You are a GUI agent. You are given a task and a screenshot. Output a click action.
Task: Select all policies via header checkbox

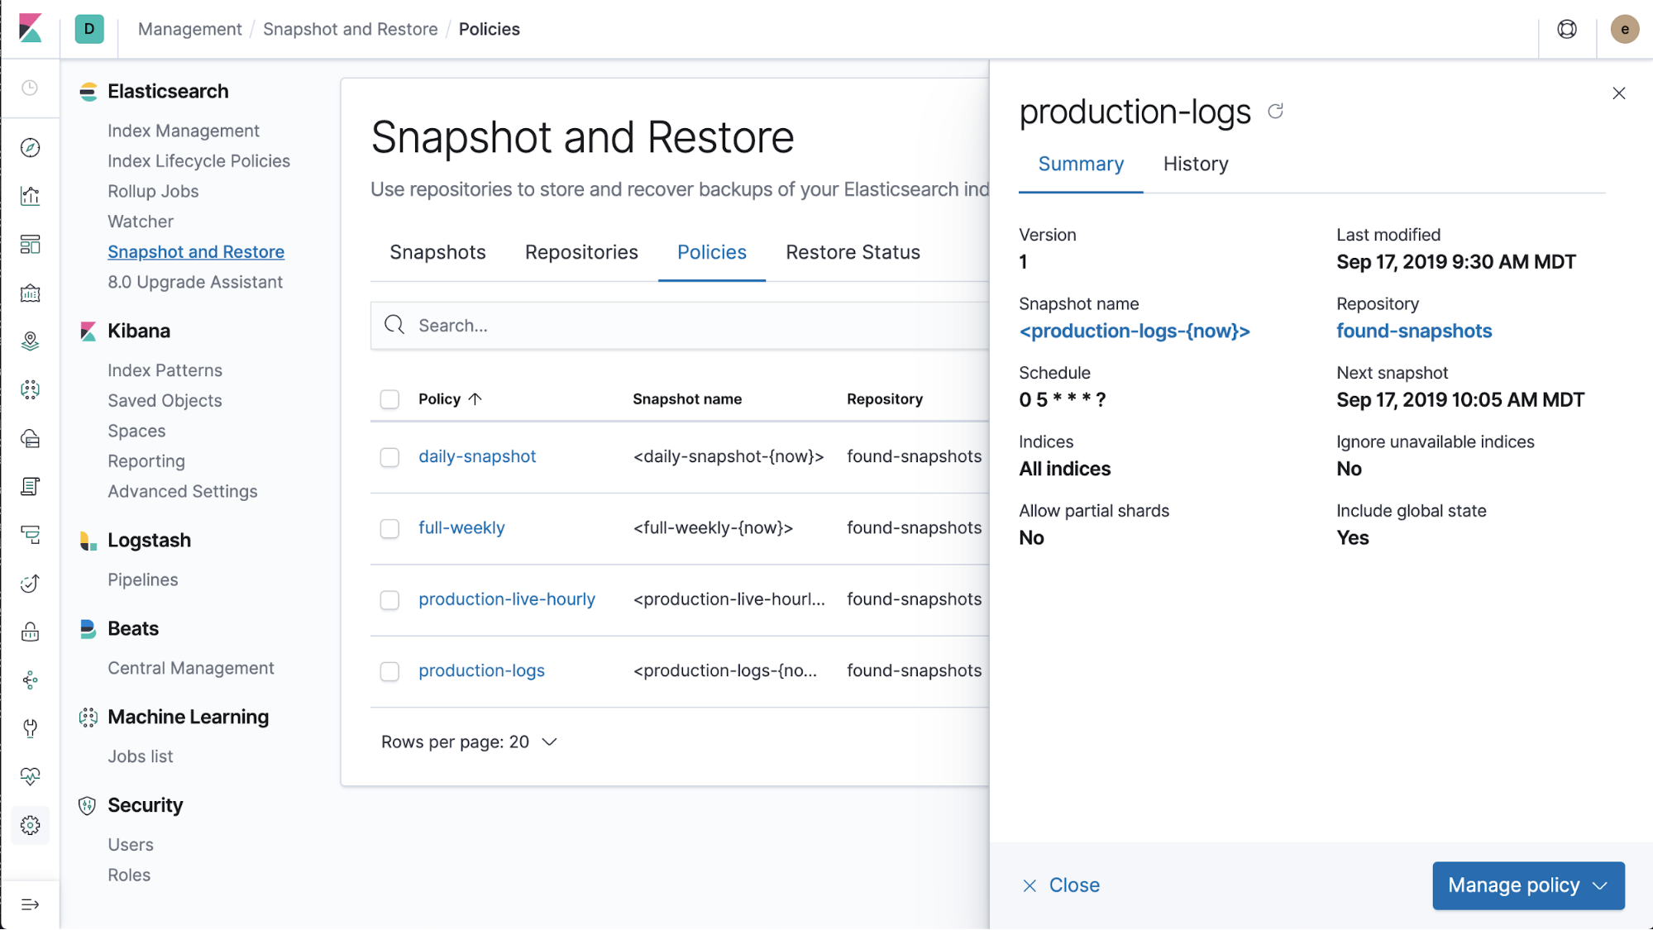click(x=389, y=398)
